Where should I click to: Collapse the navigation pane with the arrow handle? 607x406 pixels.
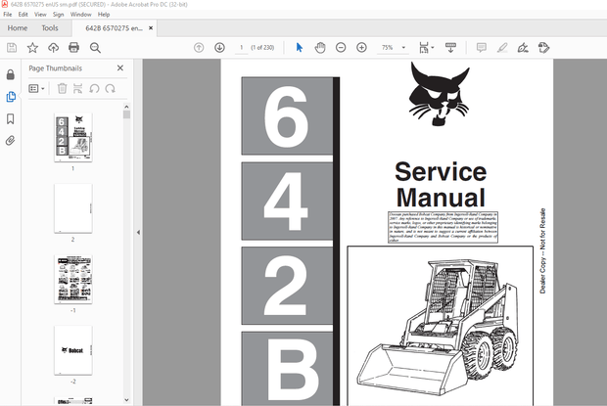(137, 233)
